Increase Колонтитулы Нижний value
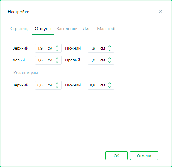172x167 pixels. click(110, 83)
